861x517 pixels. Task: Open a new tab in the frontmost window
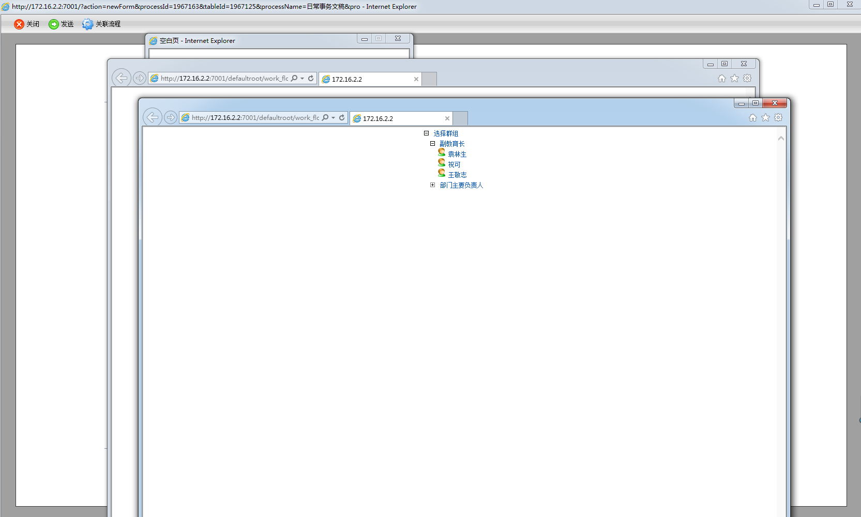[460, 118]
